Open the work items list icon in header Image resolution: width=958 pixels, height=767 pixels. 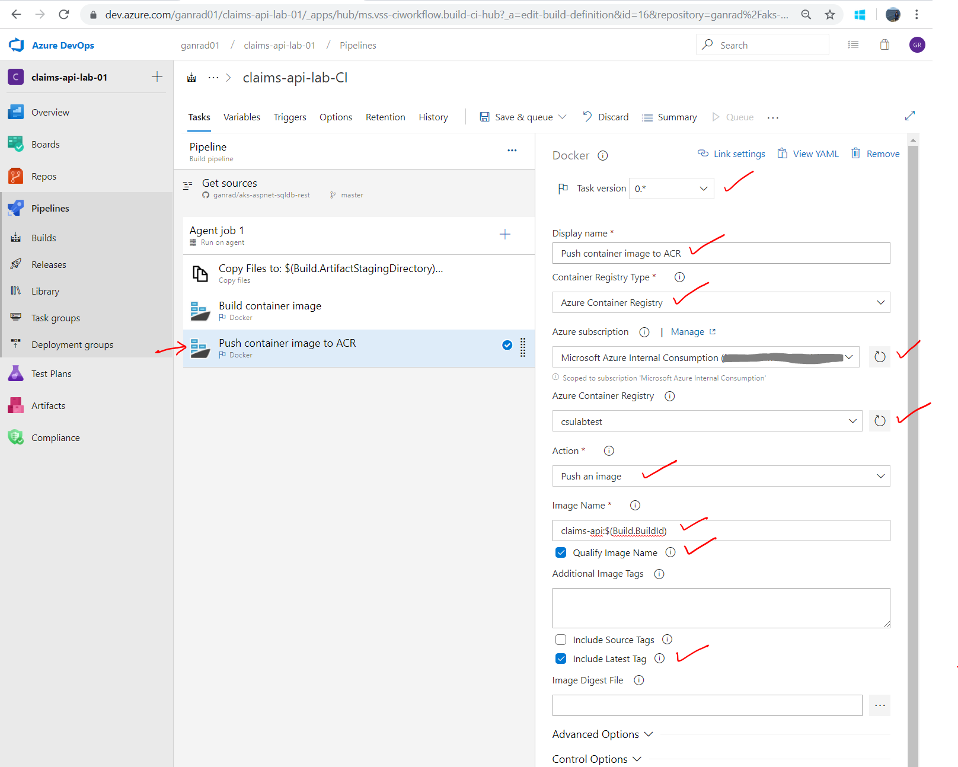[x=853, y=44]
